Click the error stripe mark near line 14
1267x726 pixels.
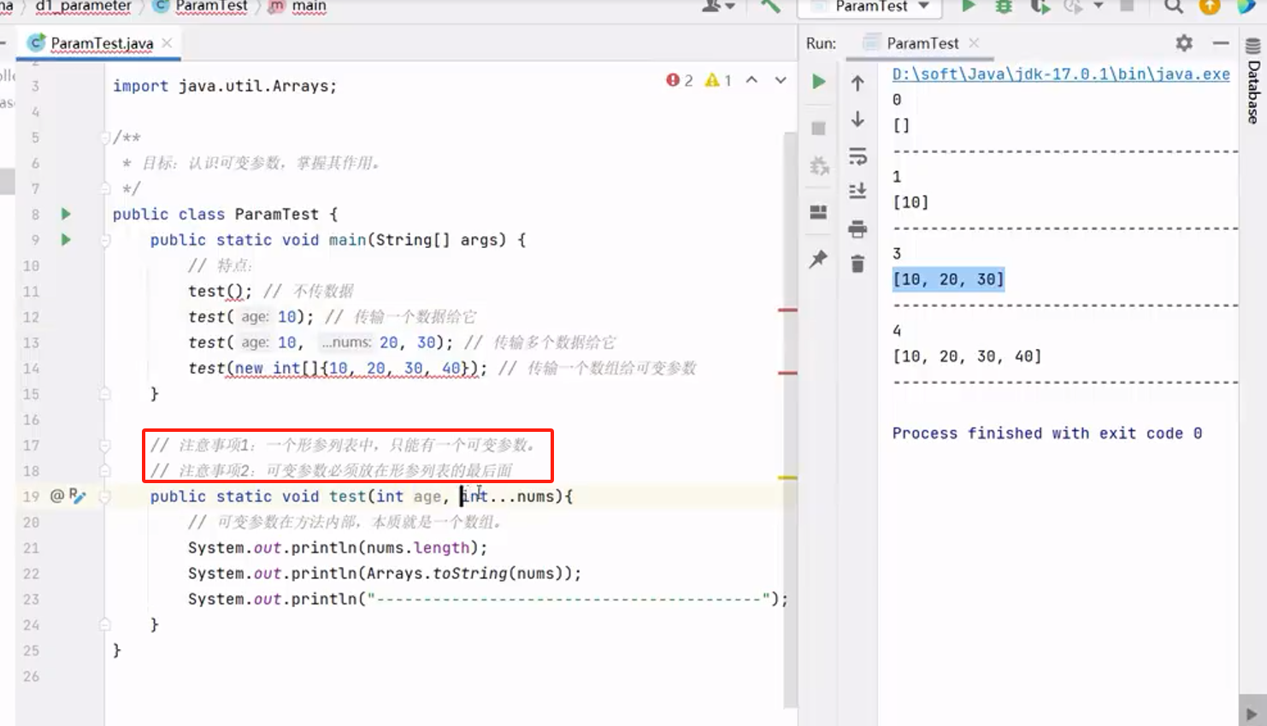pyautogui.click(x=787, y=373)
